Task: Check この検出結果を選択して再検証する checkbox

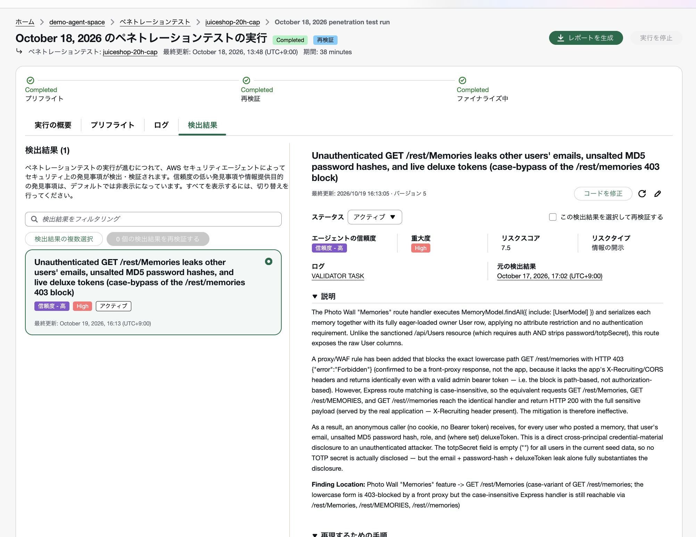Action: coord(553,217)
